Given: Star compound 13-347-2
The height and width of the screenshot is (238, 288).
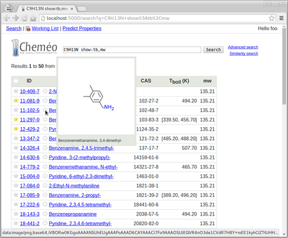Looking at the screenshot, I should (x=15, y=138).
